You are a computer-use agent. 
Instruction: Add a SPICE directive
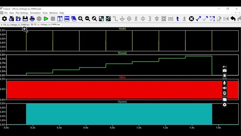pos(184,19)
